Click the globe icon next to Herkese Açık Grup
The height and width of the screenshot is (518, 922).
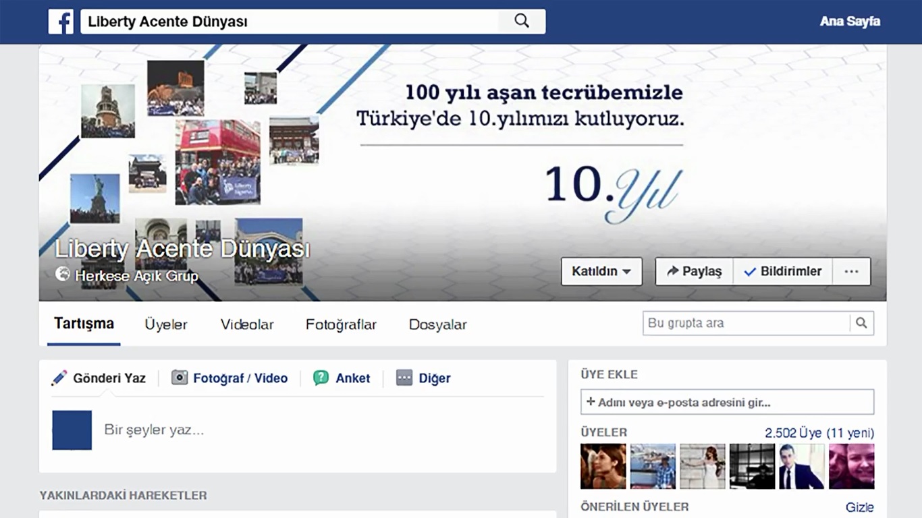[x=63, y=275]
